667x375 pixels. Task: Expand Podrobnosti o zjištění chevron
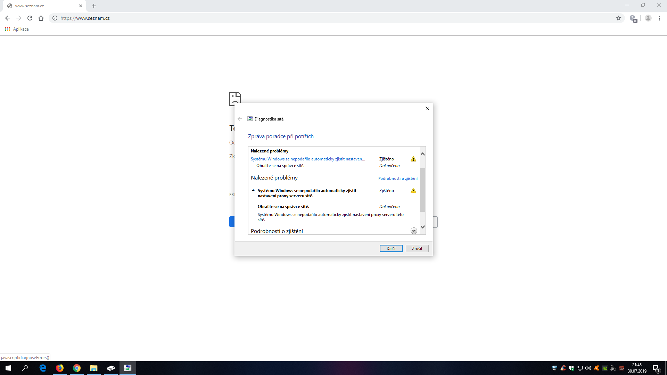tap(414, 231)
